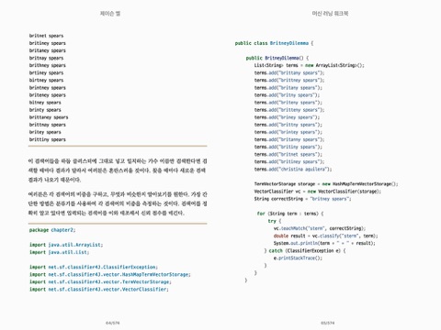This screenshot has height=330, width=441.
Task: Click the "brintney spears" list entry
Action: [48, 88]
